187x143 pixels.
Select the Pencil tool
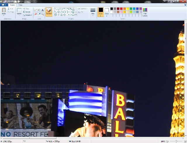35,10
